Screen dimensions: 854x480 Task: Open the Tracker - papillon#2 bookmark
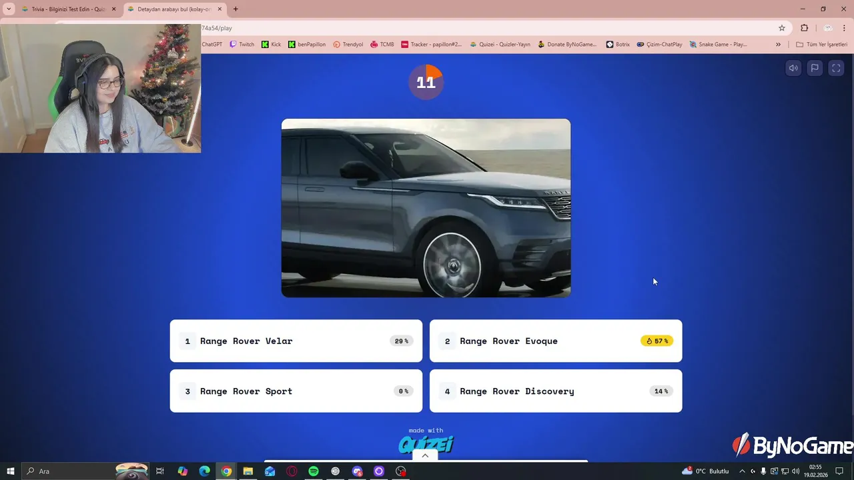pyautogui.click(x=431, y=45)
